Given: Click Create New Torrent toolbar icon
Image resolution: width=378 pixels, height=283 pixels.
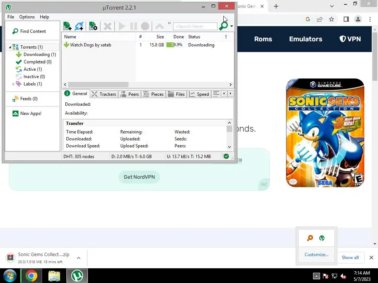Looking at the screenshot, I should coord(93,26).
